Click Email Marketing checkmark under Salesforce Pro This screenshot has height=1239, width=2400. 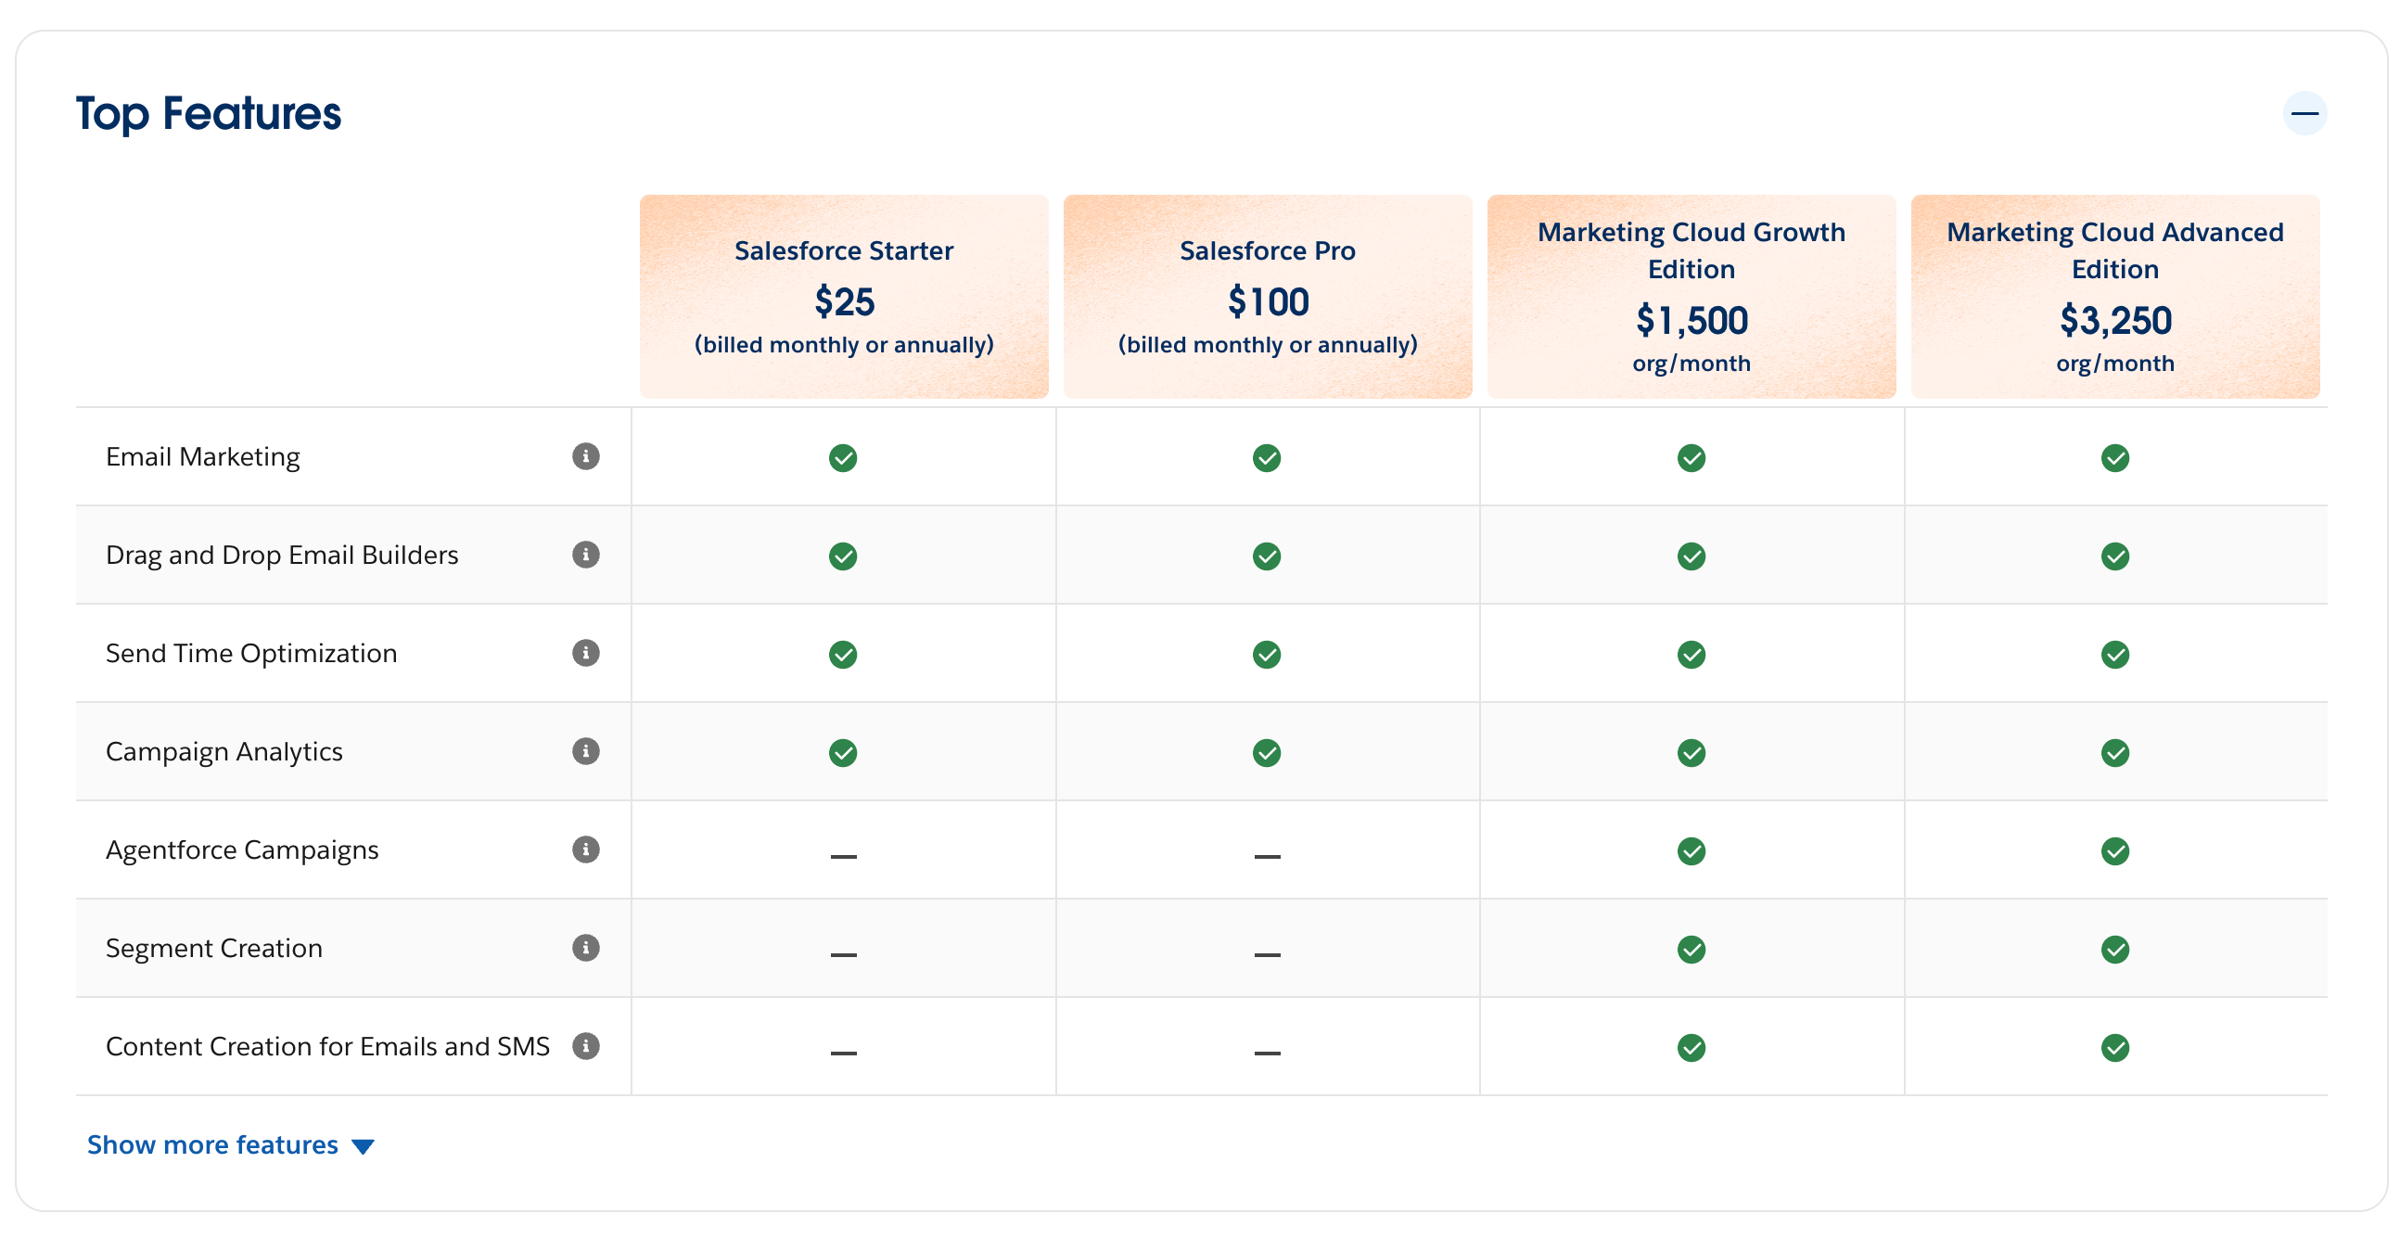tap(1267, 458)
